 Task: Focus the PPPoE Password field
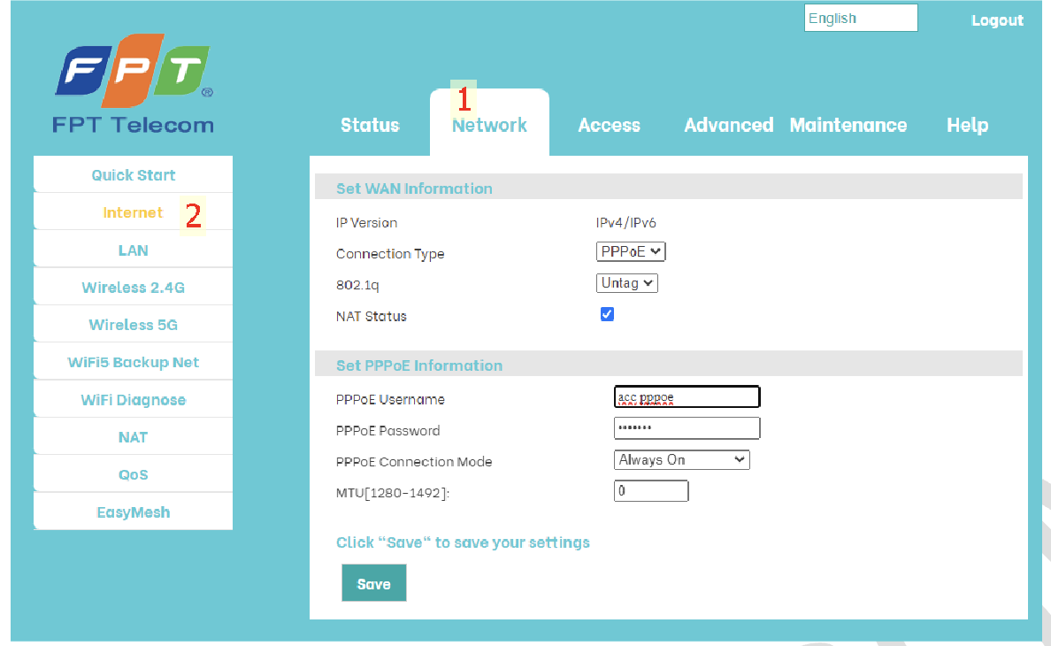click(687, 428)
